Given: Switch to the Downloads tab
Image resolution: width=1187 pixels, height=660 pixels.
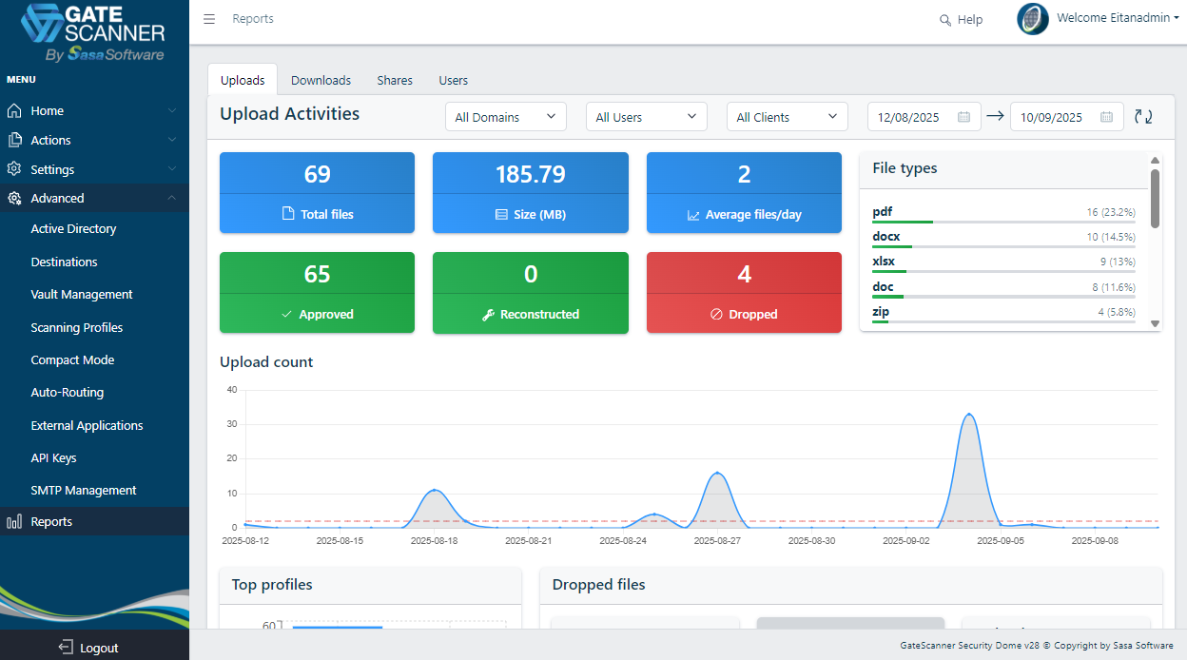Looking at the screenshot, I should [321, 80].
